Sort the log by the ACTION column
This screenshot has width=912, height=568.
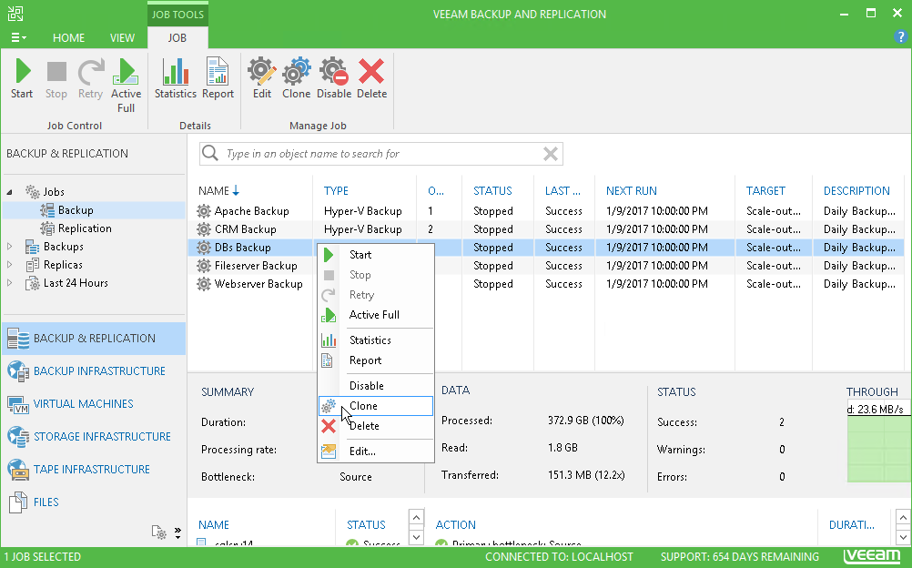[455, 525]
